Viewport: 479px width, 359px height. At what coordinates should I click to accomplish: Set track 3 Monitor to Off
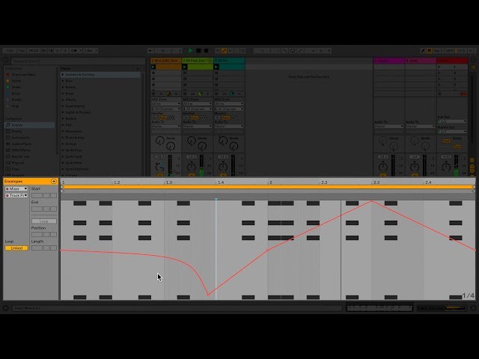[x=234, y=117]
